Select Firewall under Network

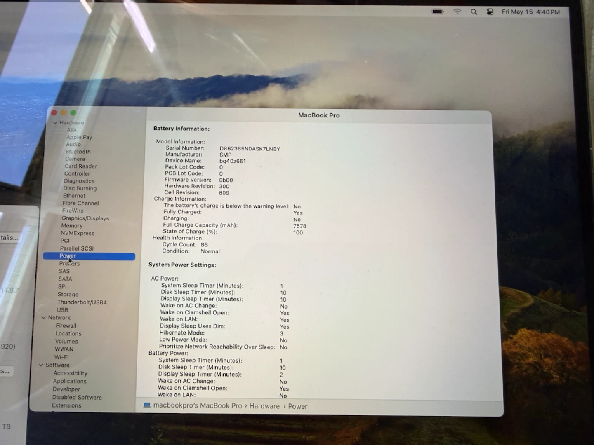[x=66, y=326]
